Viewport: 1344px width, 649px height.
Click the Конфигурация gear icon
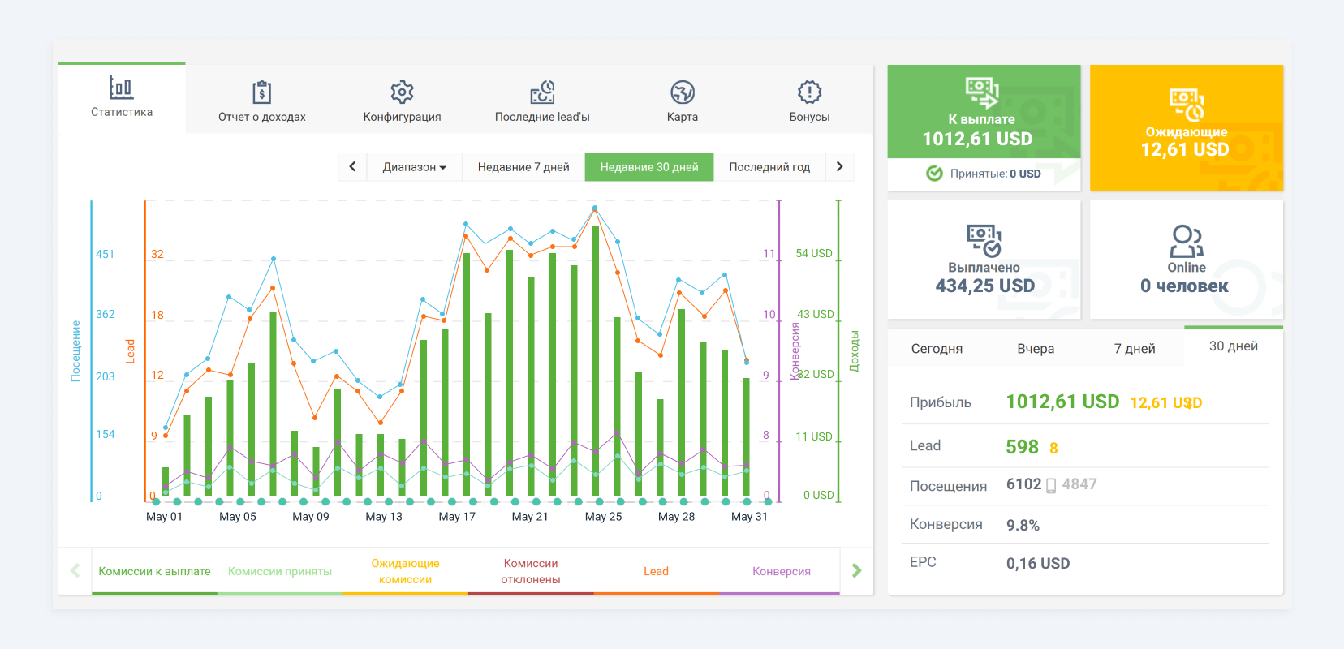(x=402, y=92)
